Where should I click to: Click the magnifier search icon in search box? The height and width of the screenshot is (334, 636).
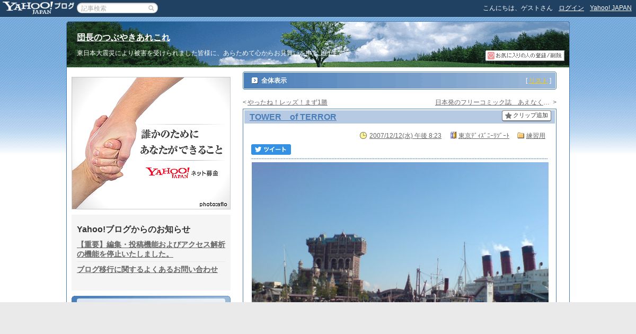pos(151,8)
